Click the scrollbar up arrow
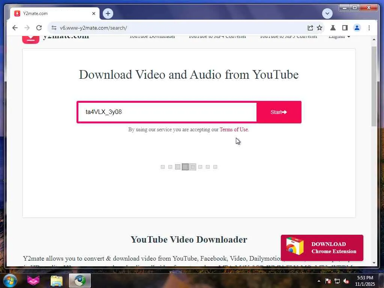 click(374, 39)
